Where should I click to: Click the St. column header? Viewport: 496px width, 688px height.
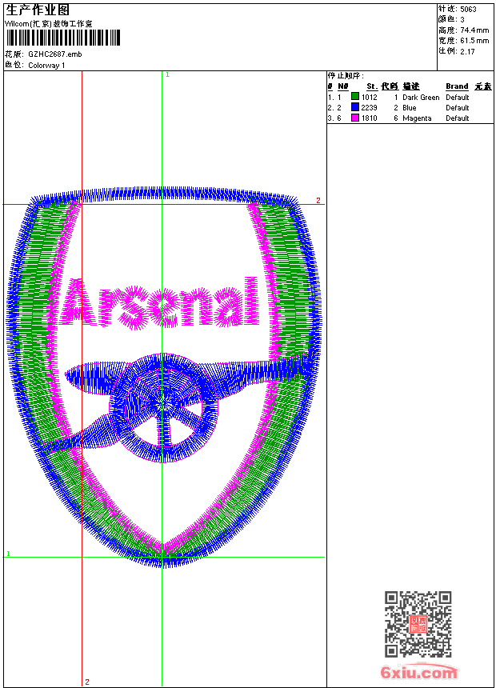click(x=372, y=86)
